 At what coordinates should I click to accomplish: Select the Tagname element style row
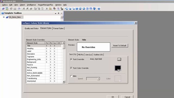coord(43,57)
